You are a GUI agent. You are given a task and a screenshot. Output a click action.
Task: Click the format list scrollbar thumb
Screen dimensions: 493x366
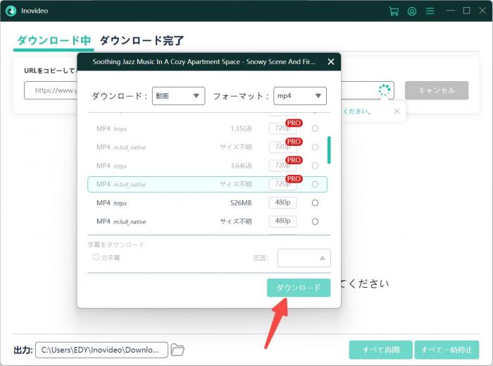tap(329, 150)
